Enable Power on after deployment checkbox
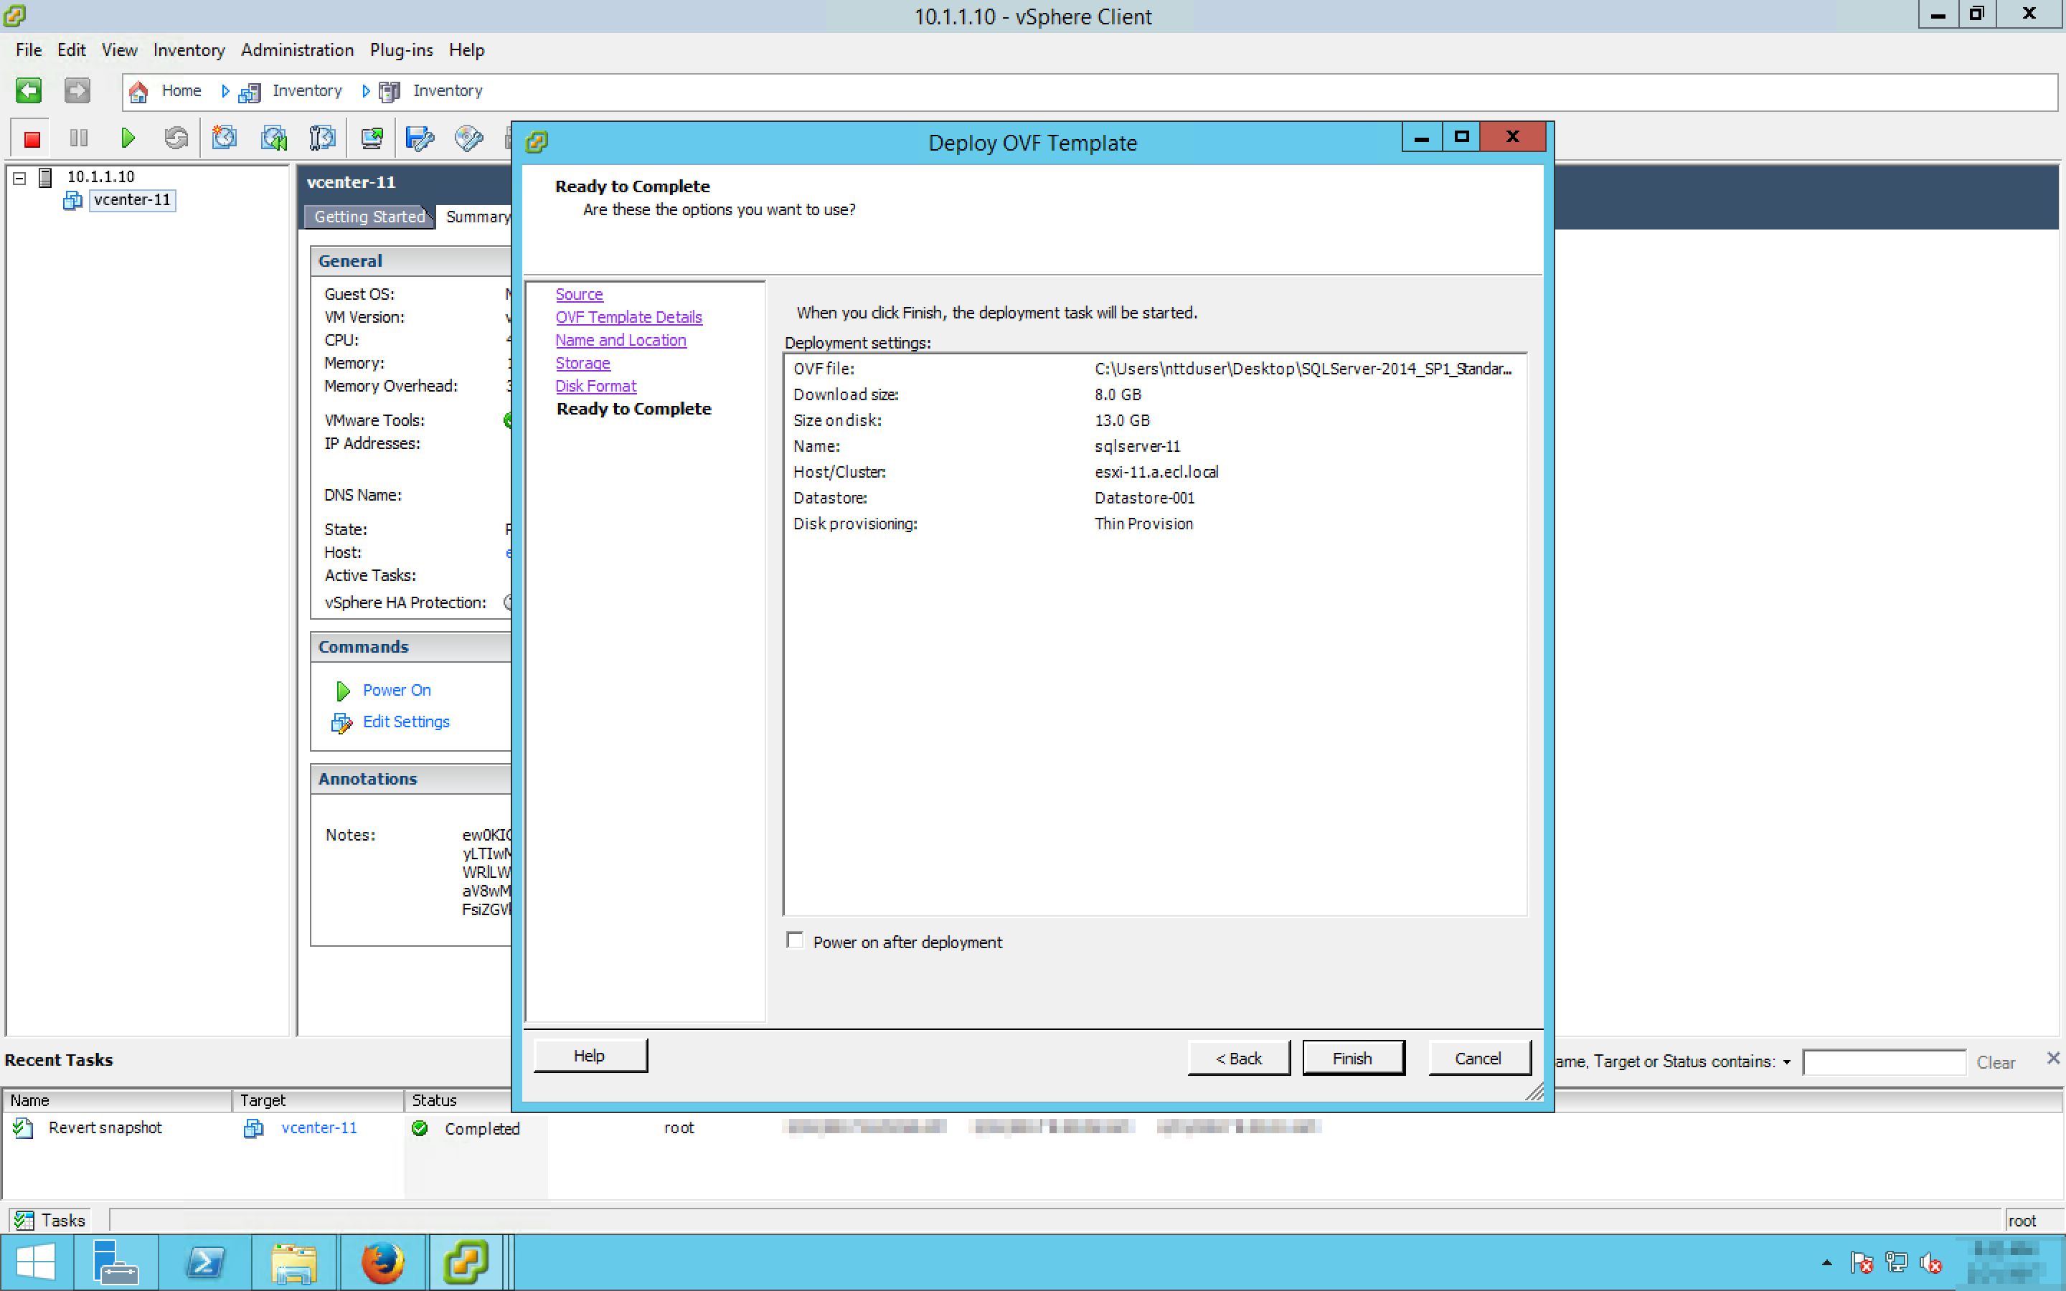The image size is (2066, 1291). coord(795,941)
